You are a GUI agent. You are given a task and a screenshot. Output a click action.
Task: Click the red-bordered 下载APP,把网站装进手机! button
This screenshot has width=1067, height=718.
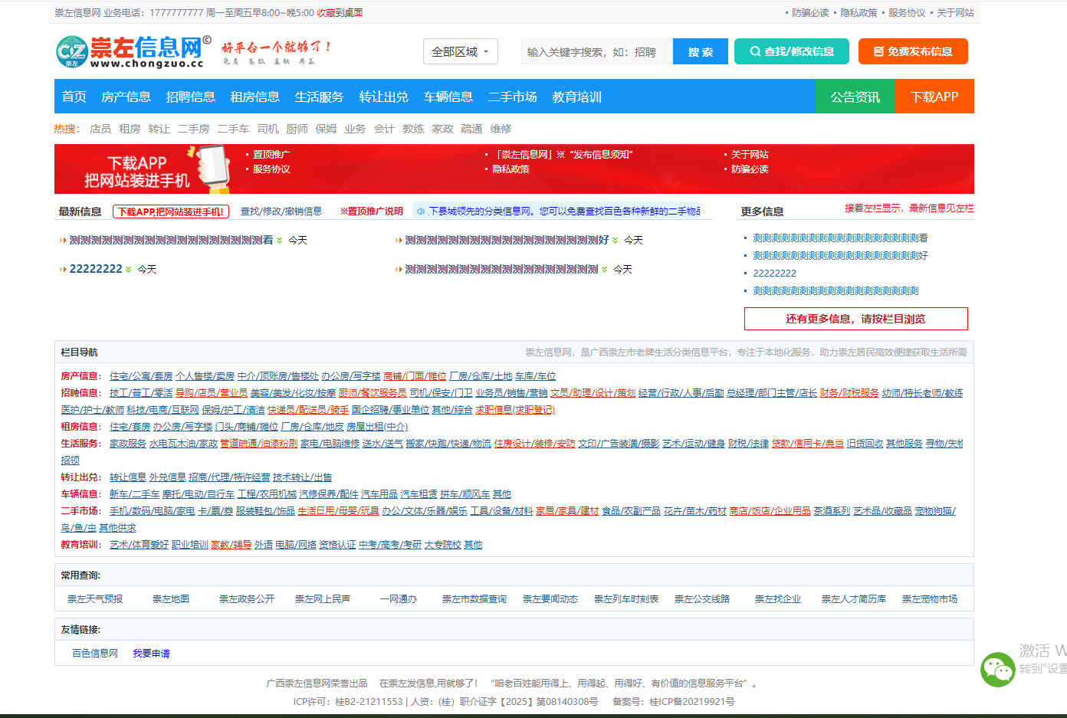170,211
